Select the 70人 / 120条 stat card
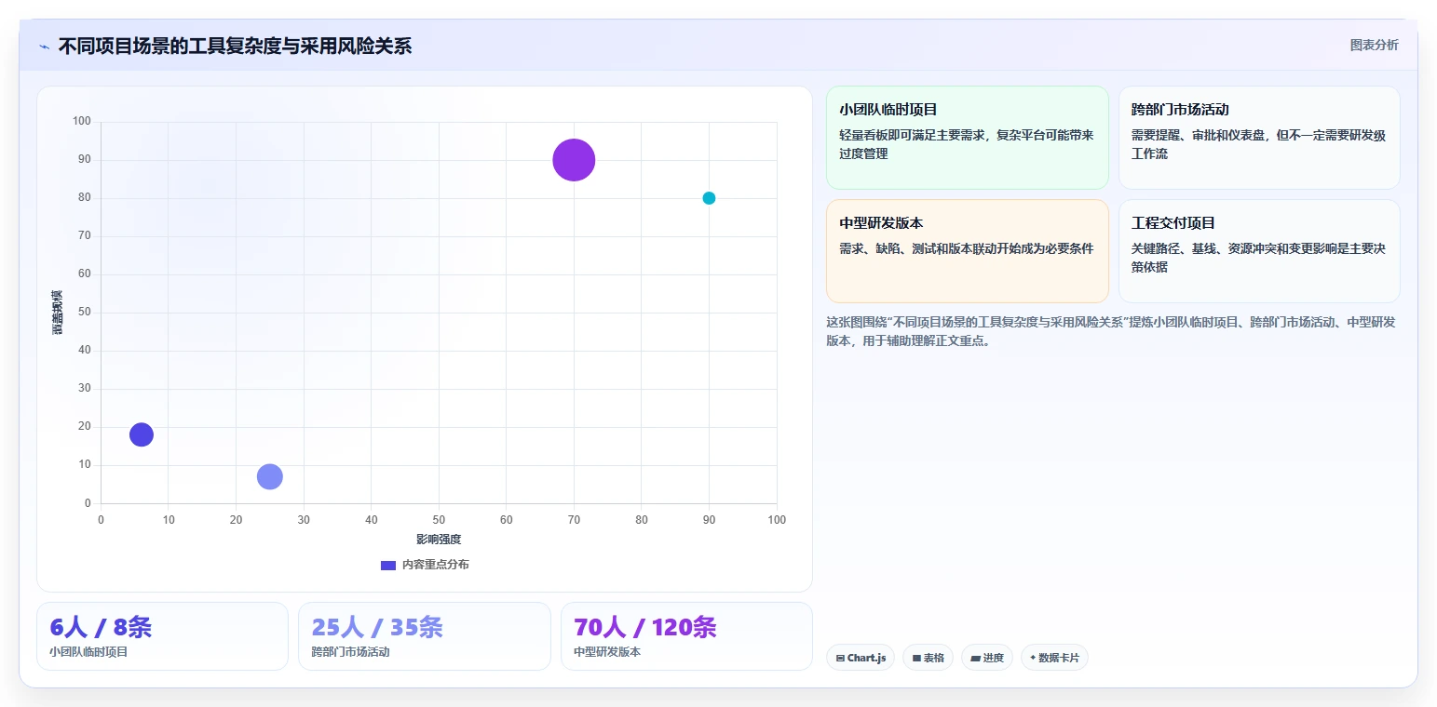The height and width of the screenshot is (707, 1437). pos(686,636)
